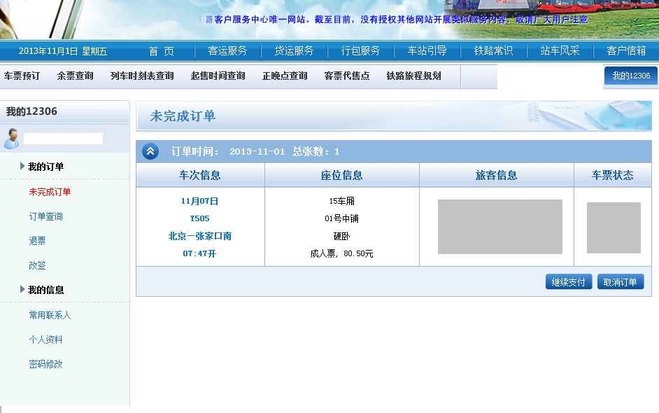The image size is (659, 413).
Task: Click the 我的信息 sidebar heading
Action: [x=45, y=290]
